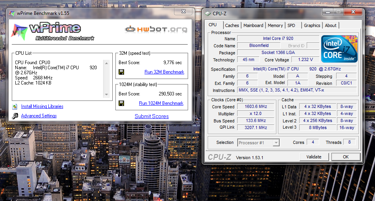Click the OK button in CPU-Z
The height and width of the screenshot is (201, 375).
(x=346, y=157)
